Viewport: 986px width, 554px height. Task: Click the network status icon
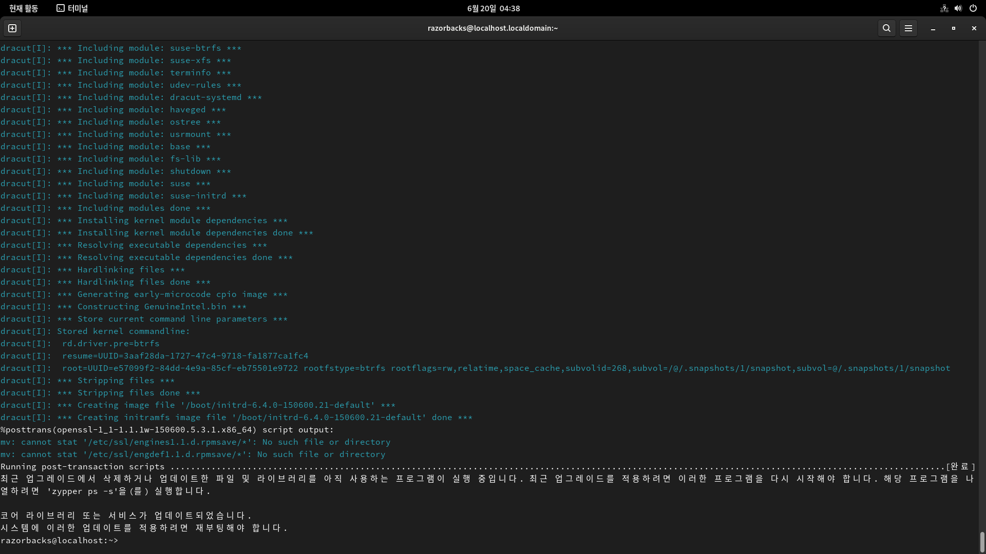944,8
